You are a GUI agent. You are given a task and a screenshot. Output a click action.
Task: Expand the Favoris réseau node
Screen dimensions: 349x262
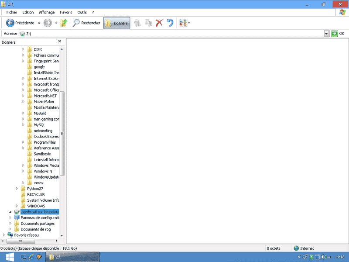tap(4, 235)
